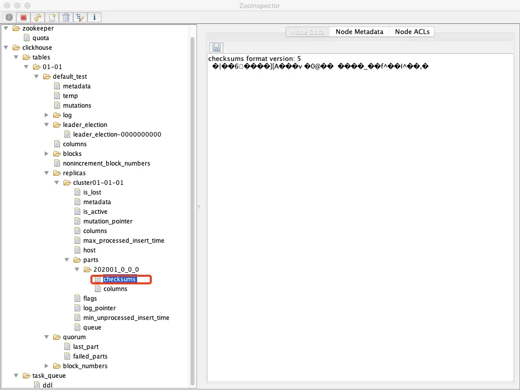Select the log_pointer node
520x390 pixels.
(x=100, y=308)
